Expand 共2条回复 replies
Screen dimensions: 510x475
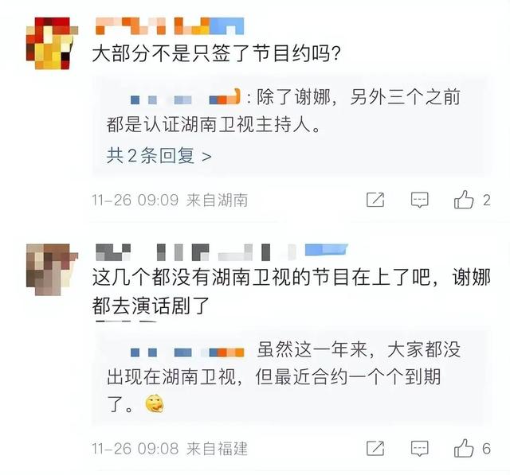[159, 156]
